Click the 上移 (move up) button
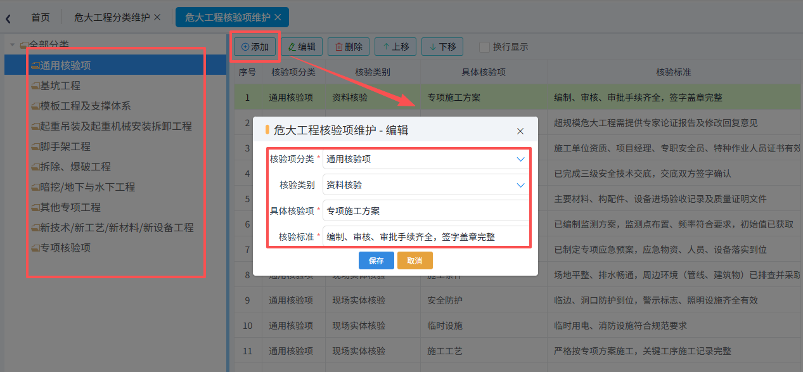The image size is (803, 372). point(395,47)
